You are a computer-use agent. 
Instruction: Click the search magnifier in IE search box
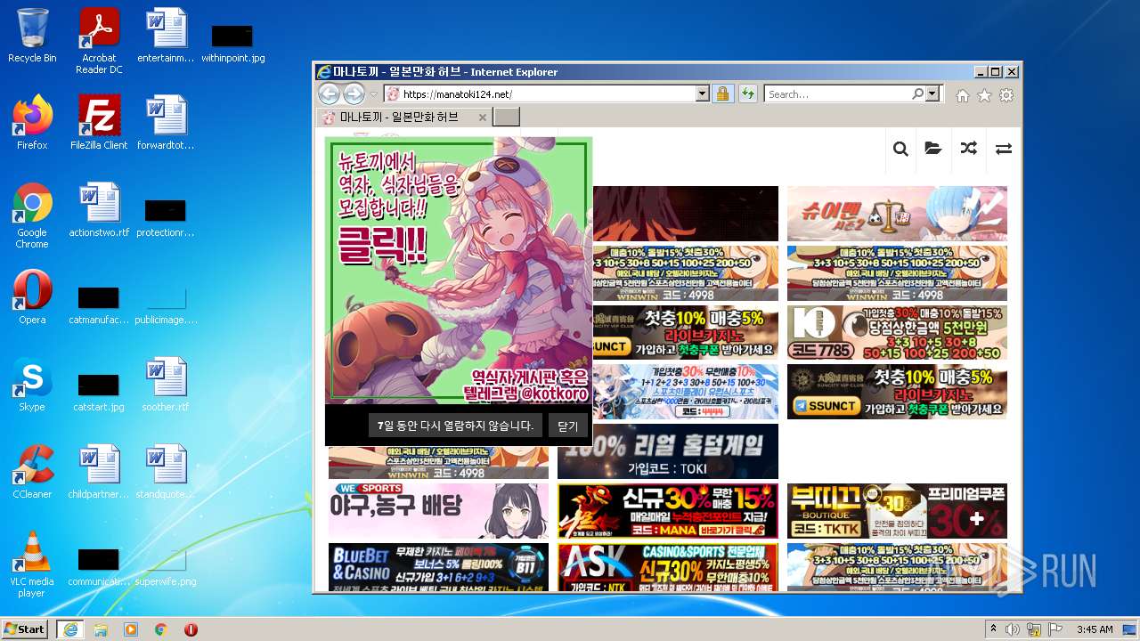click(917, 93)
